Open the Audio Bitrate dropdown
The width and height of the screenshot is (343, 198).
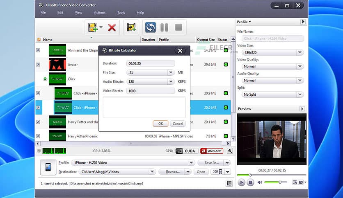coord(171,81)
